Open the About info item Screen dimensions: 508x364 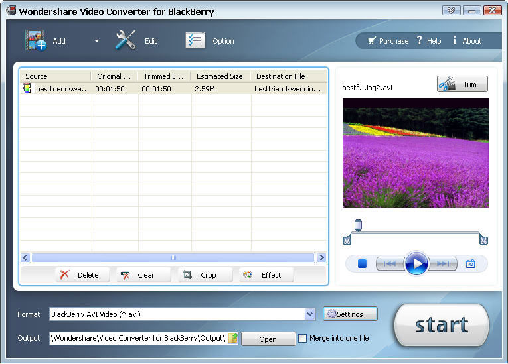click(467, 41)
